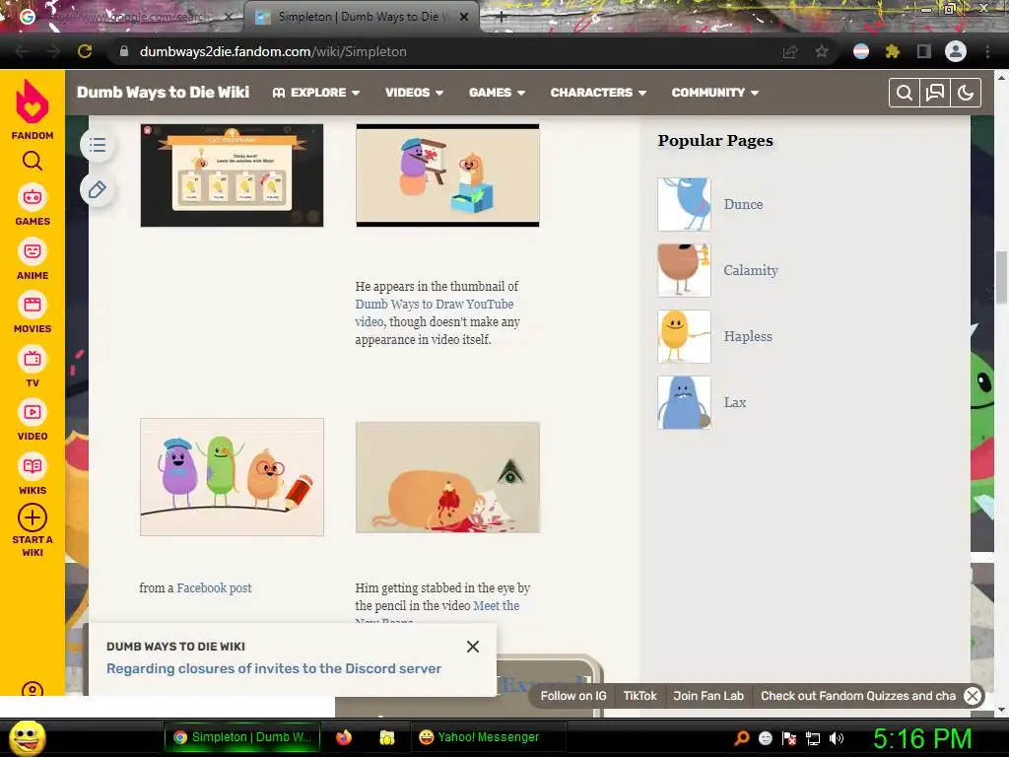Image resolution: width=1009 pixels, height=757 pixels.
Task: Close the Fandom bottom promo bar
Action: tap(973, 696)
